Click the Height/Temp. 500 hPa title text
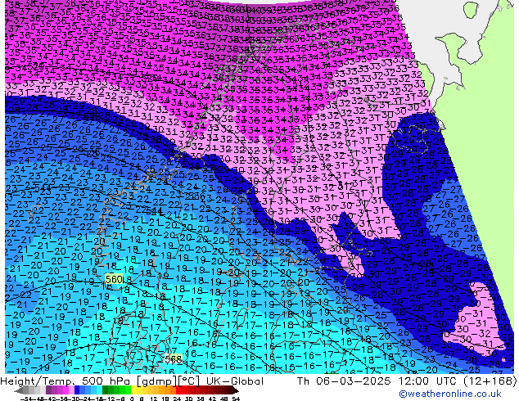519x401 pixels. pyautogui.click(x=66, y=381)
